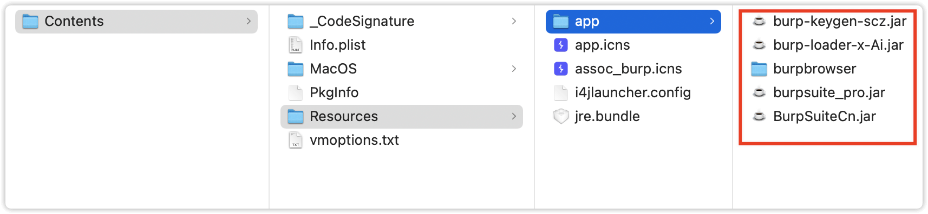
Task: Click the Info.plist file icon
Action: click(x=295, y=45)
